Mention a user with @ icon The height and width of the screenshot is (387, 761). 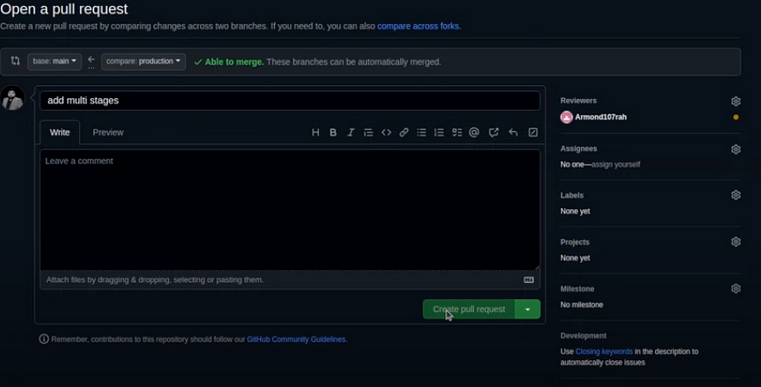(474, 132)
